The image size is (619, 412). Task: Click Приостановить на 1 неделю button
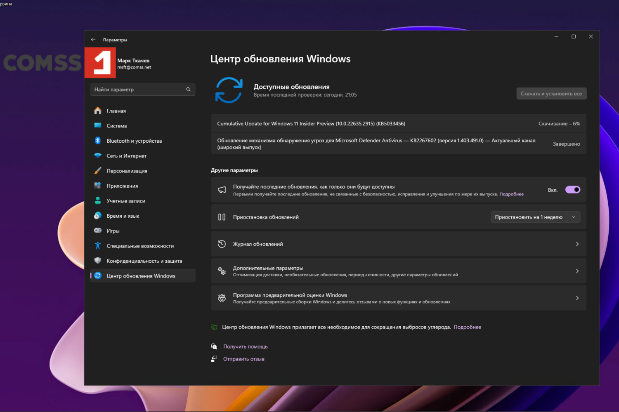click(x=529, y=217)
